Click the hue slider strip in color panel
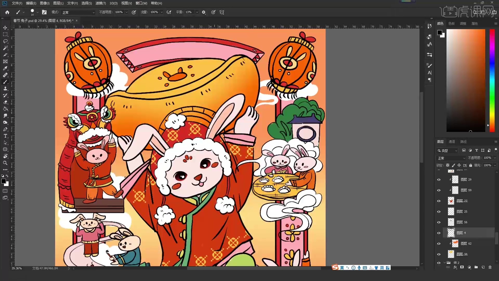 coord(492,80)
